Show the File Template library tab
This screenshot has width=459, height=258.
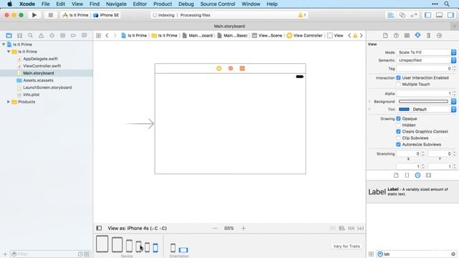pos(396,175)
